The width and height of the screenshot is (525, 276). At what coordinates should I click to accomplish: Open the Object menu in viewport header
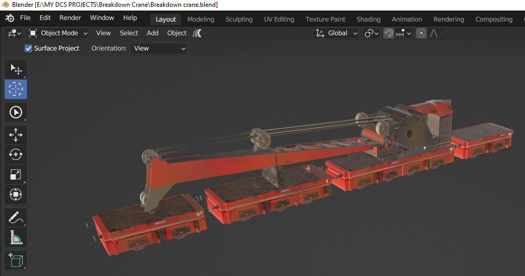(x=177, y=33)
